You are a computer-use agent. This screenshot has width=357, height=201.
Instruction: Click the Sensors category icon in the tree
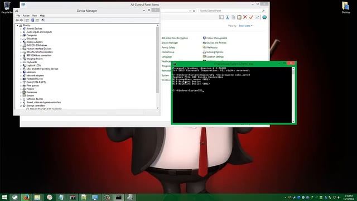[x=24, y=95]
